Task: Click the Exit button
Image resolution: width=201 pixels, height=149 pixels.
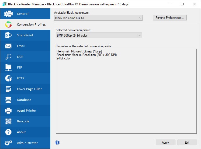Action: (x=187, y=143)
